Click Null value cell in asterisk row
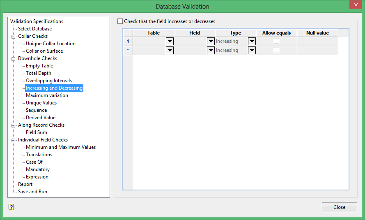Screen dimensions: 365x220 pyautogui.click(x=317, y=50)
